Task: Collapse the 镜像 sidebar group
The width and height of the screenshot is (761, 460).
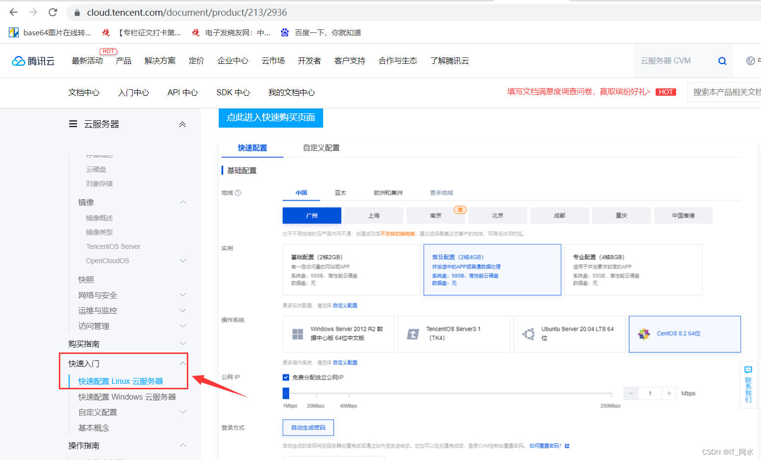Action: (x=183, y=202)
